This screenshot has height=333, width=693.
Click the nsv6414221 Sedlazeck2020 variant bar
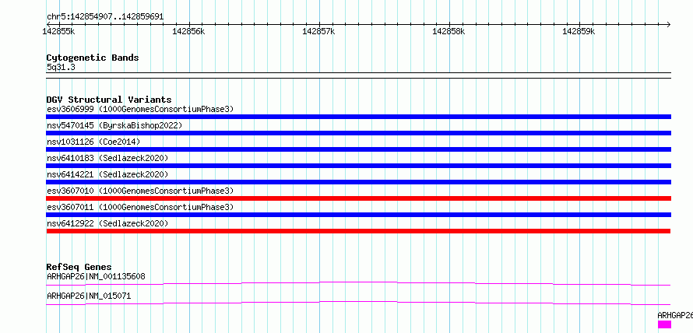pyautogui.click(x=358, y=182)
